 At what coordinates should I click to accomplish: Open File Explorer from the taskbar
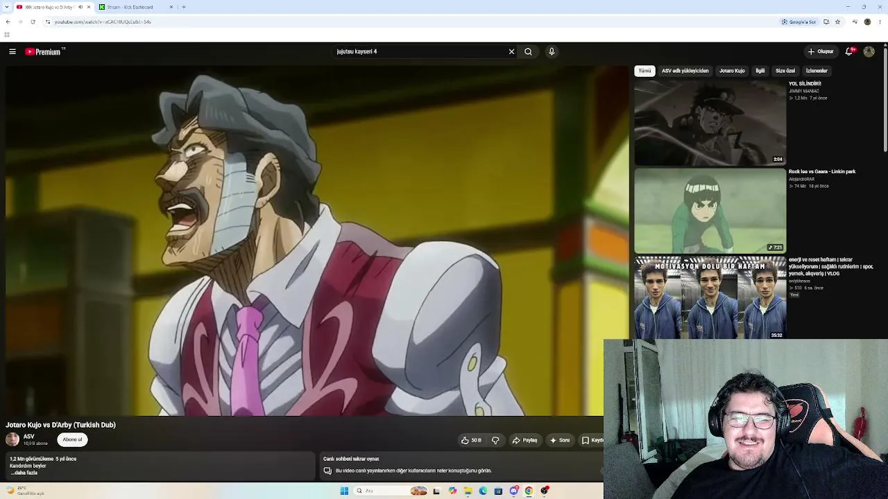(468, 491)
